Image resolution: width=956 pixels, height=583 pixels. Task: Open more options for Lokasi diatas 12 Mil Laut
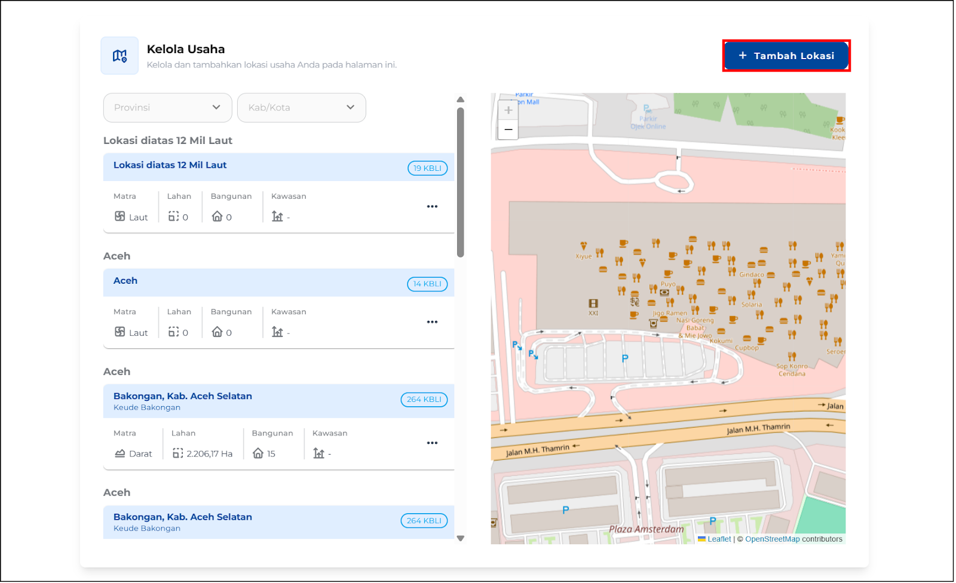[432, 207]
